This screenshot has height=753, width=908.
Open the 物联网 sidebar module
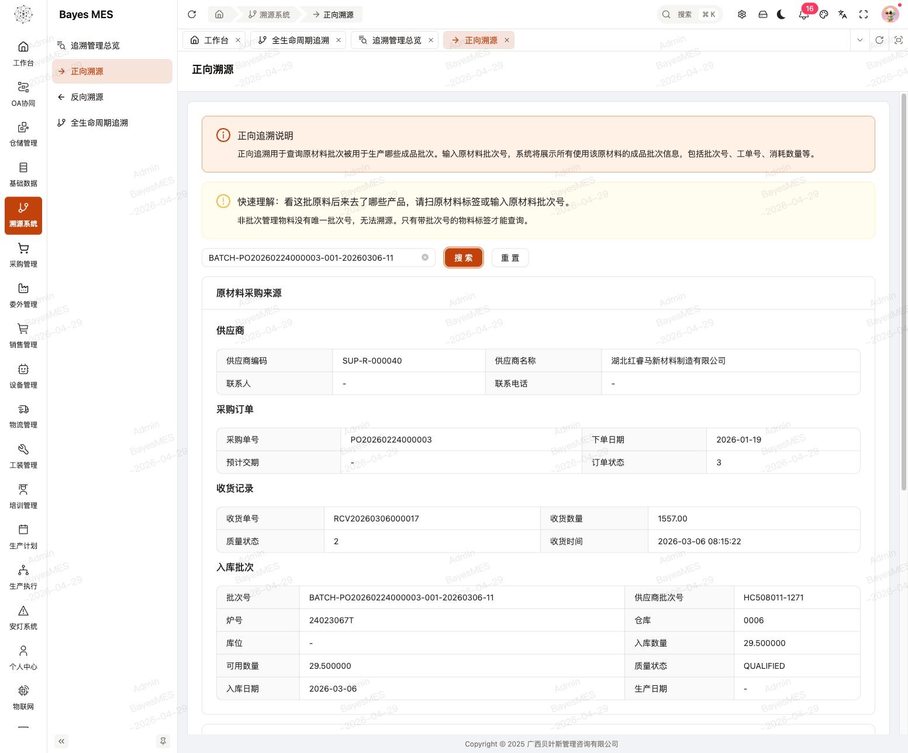pyautogui.click(x=23, y=698)
